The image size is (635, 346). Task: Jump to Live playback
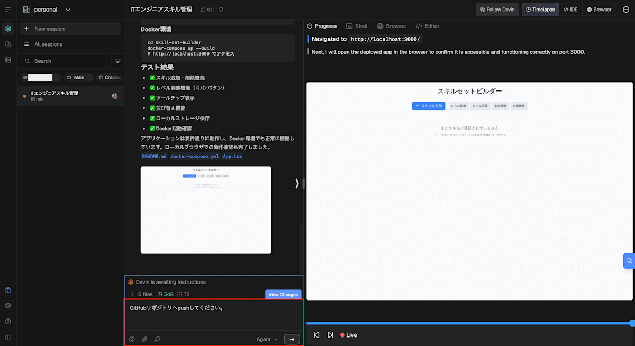349,335
